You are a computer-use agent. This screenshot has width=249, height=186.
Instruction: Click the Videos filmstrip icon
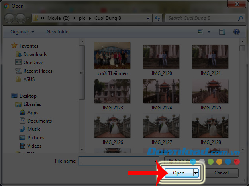click(22, 146)
